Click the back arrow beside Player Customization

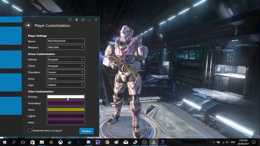pyautogui.click(x=28, y=25)
